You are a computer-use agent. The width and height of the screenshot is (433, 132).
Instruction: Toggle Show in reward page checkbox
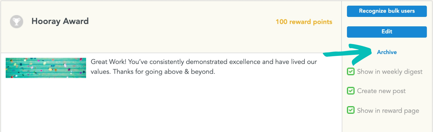click(351, 110)
